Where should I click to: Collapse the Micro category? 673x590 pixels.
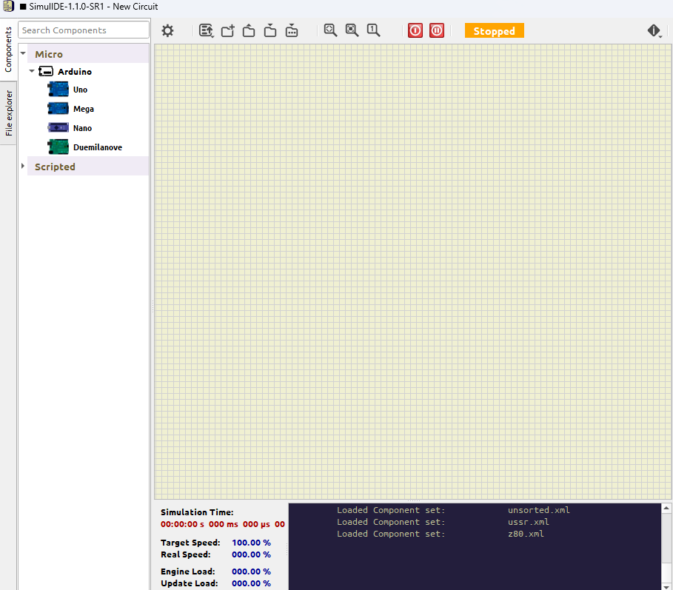[x=24, y=54]
